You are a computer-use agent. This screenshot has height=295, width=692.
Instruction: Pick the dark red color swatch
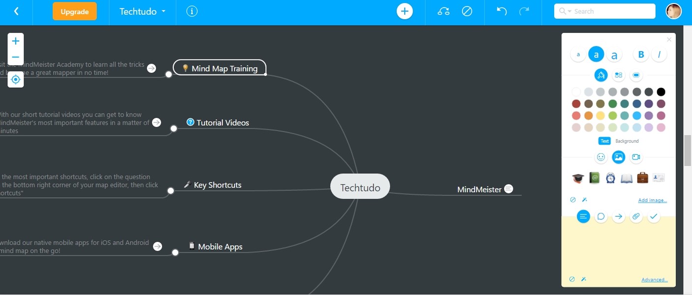[x=576, y=104]
